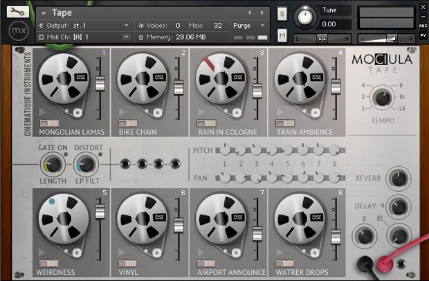Click the stereo pan slider center

pos(322,39)
